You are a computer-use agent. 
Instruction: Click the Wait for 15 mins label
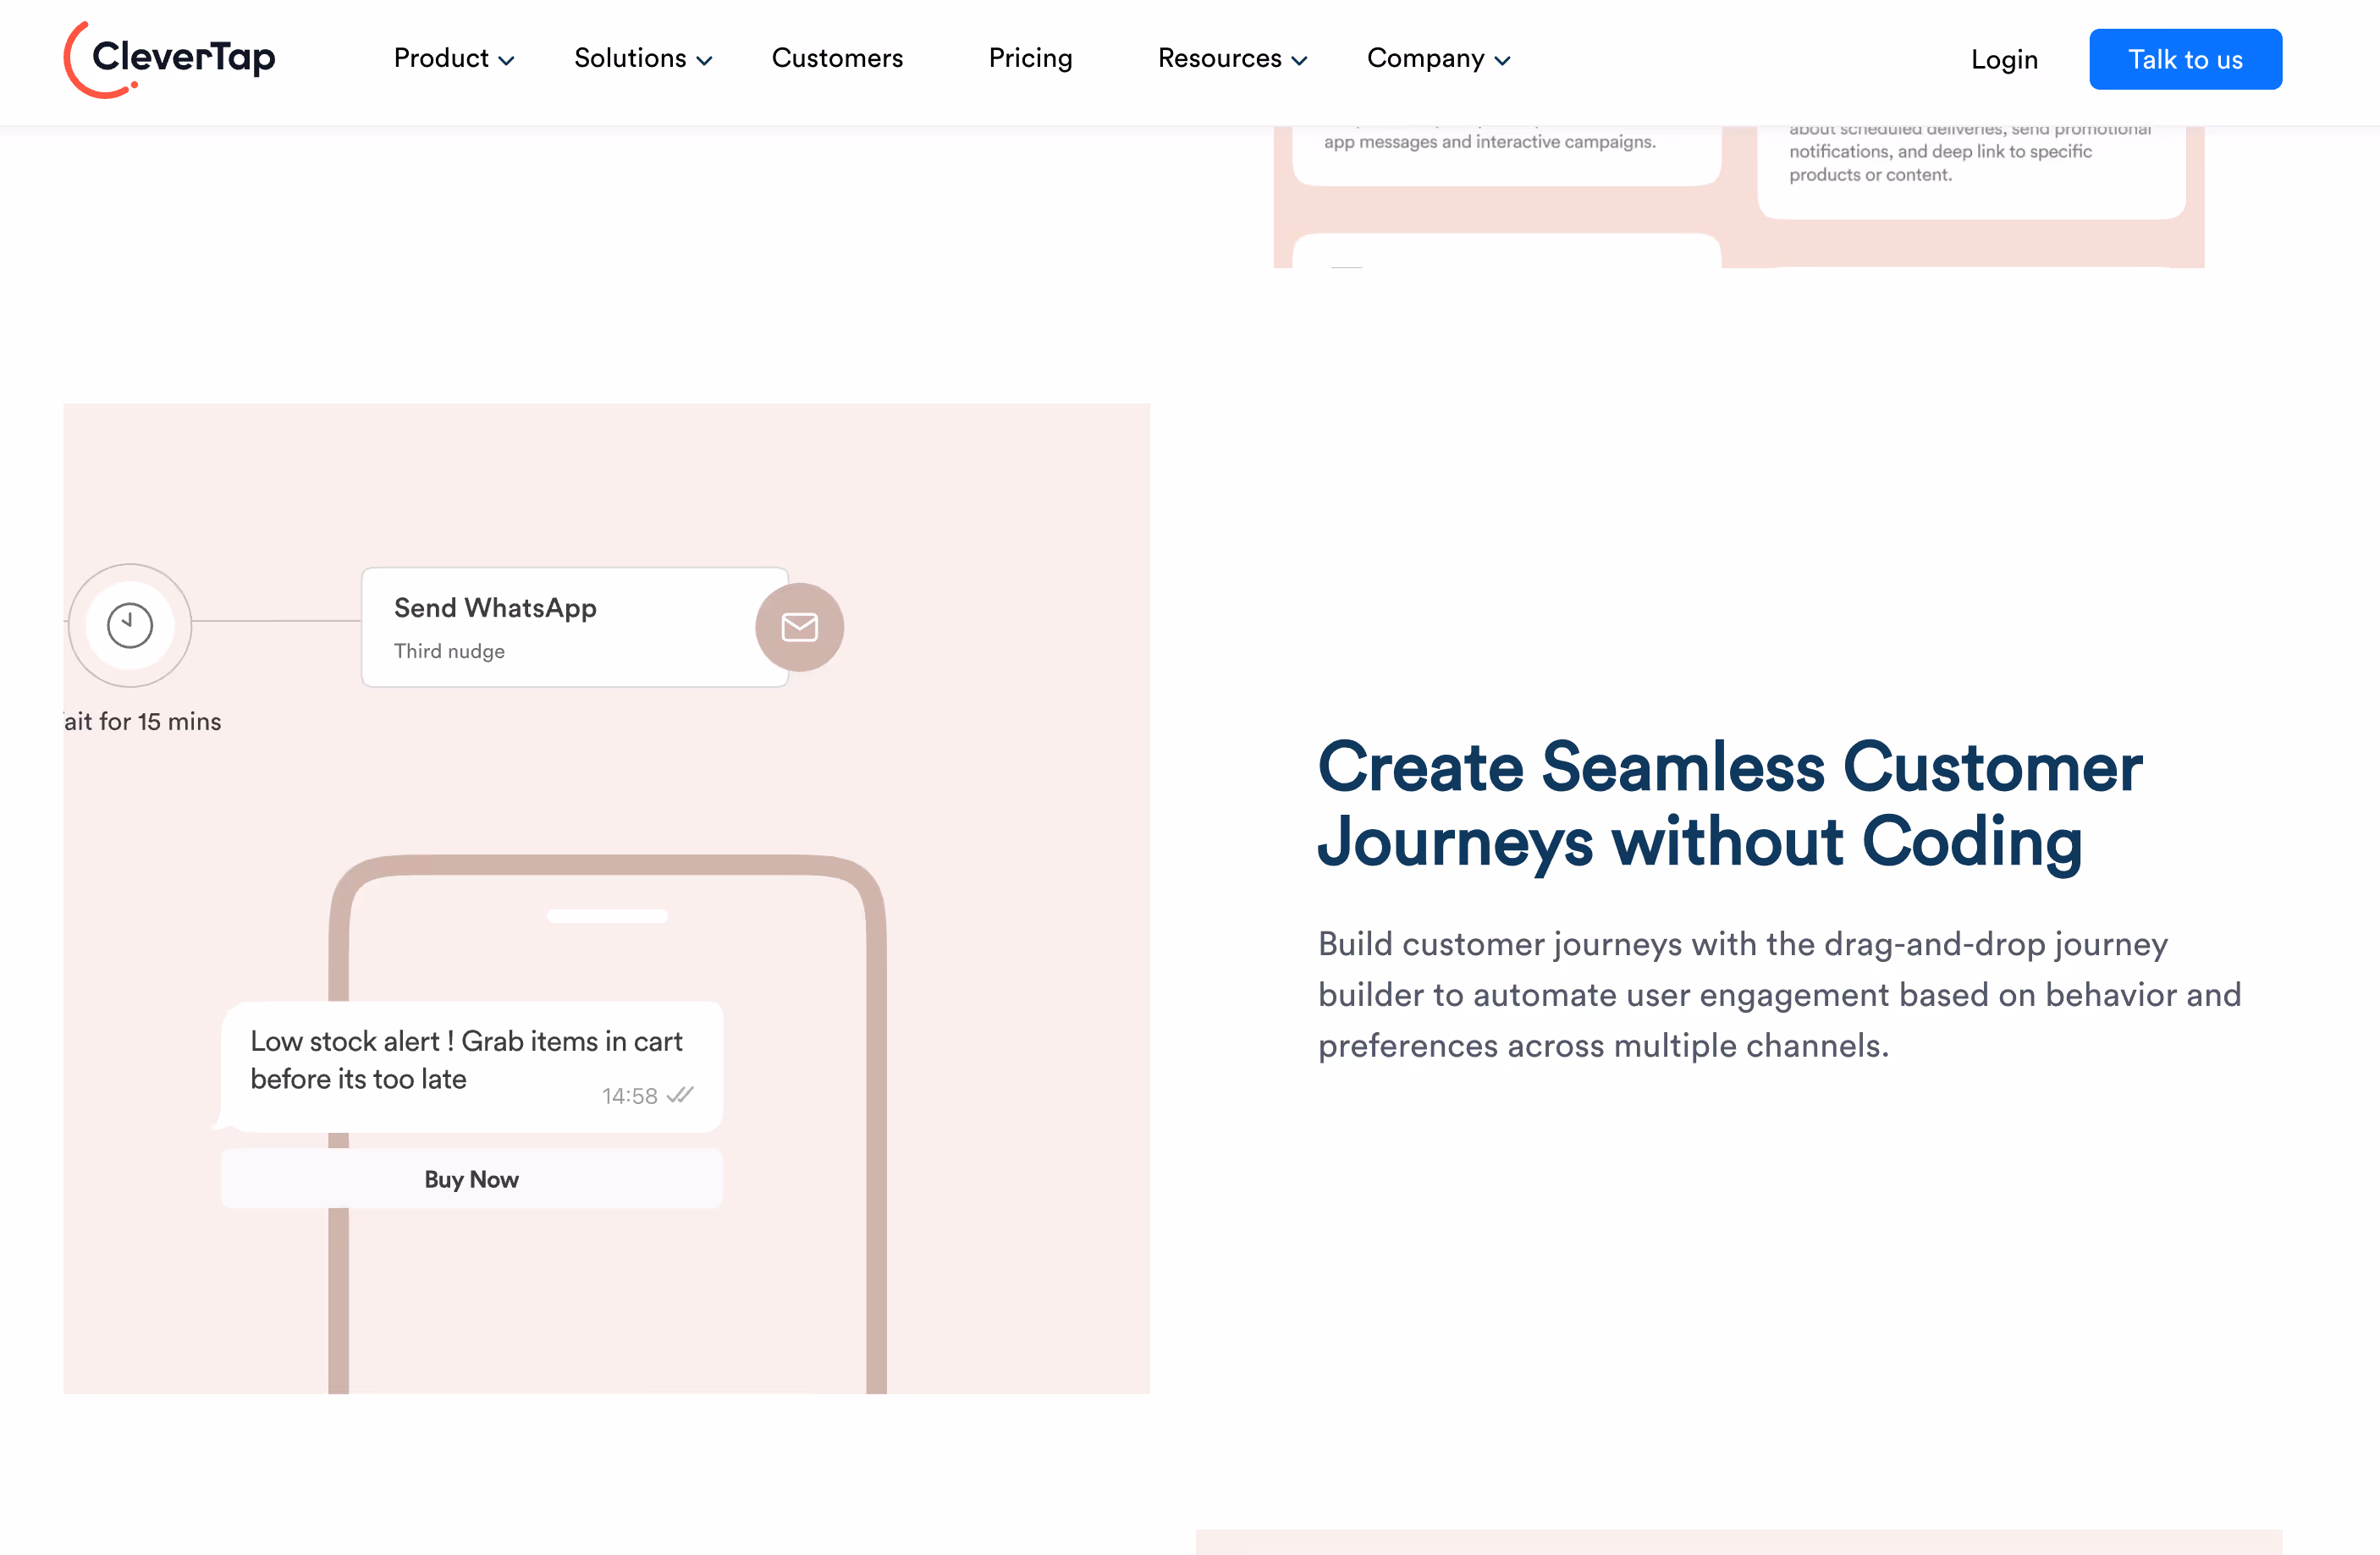click(143, 722)
